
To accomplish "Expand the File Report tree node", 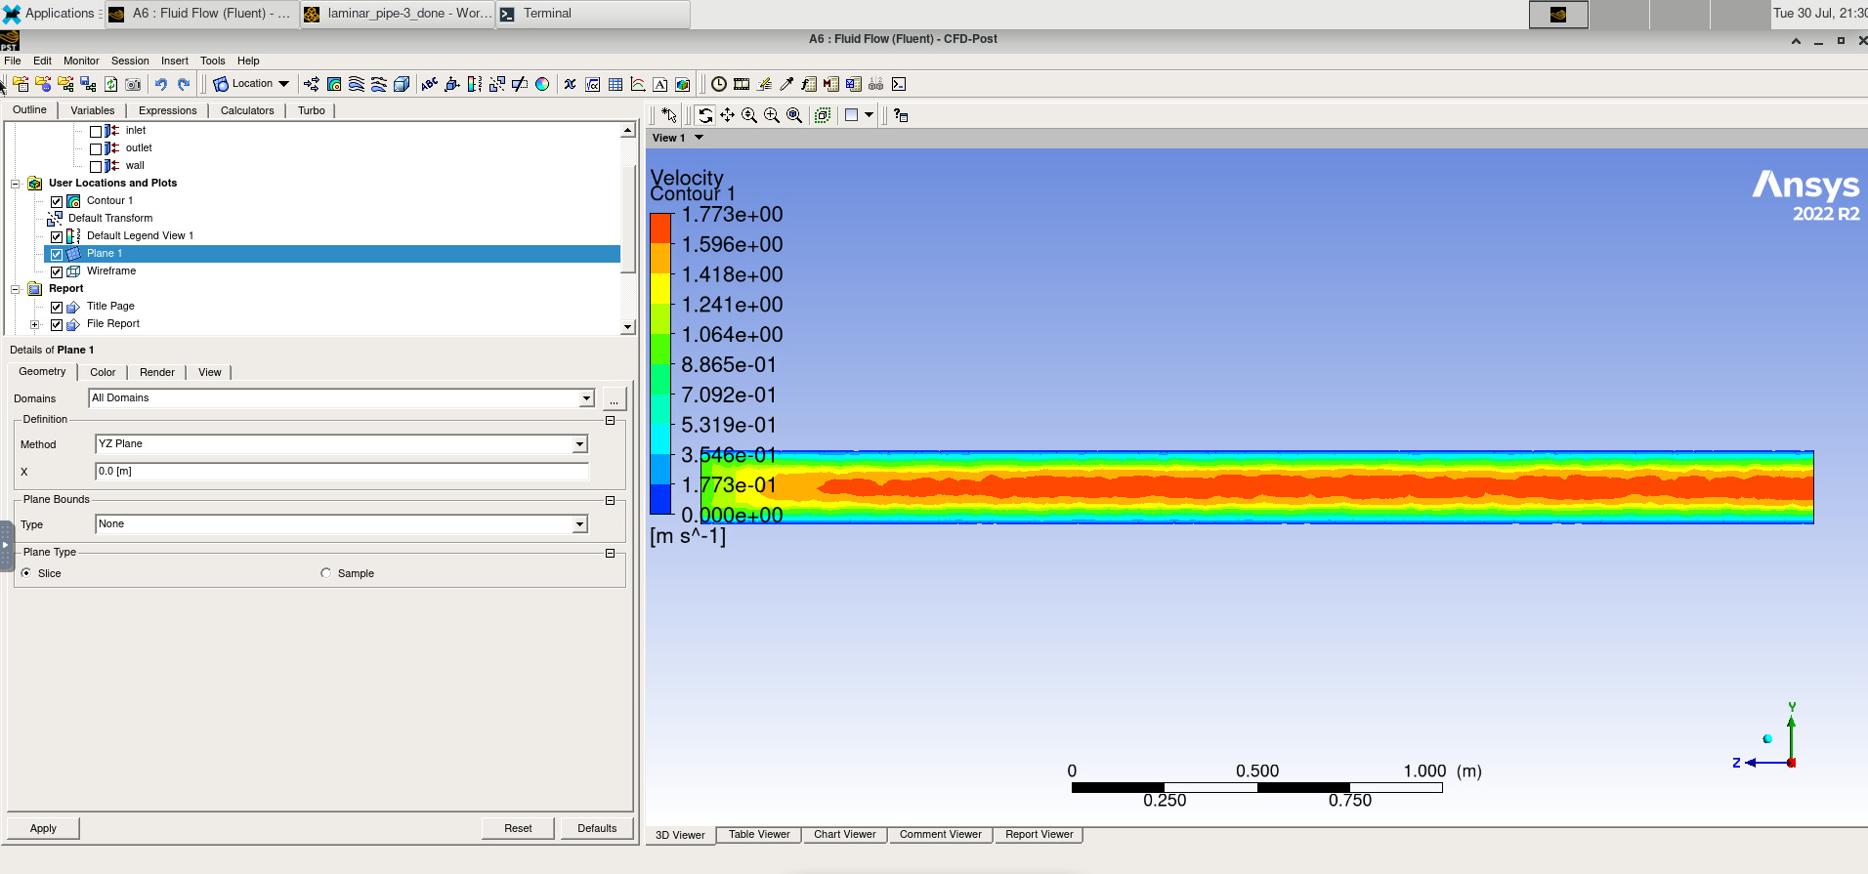I will [35, 324].
